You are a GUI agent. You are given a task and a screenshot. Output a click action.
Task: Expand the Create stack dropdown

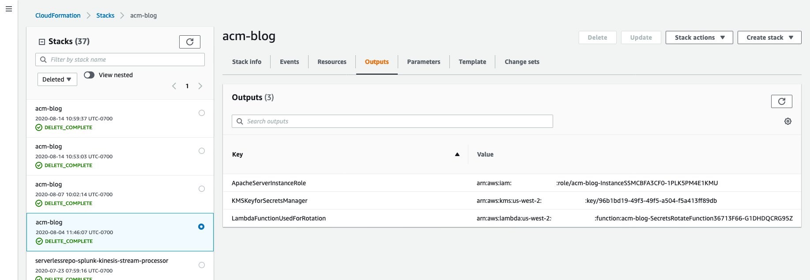(x=769, y=37)
